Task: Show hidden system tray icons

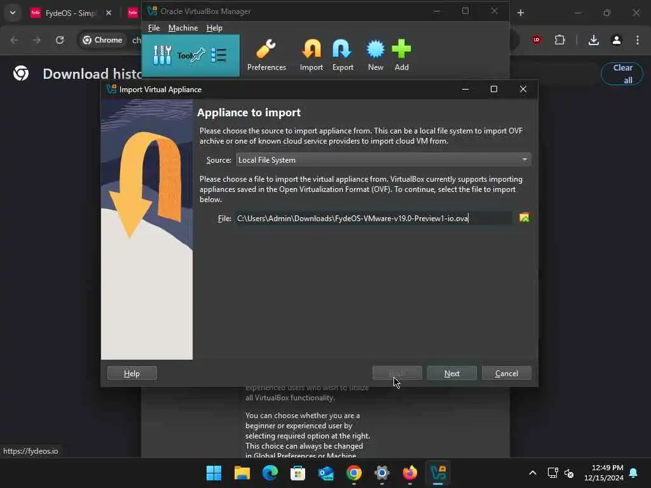Action: click(x=532, y=473)
